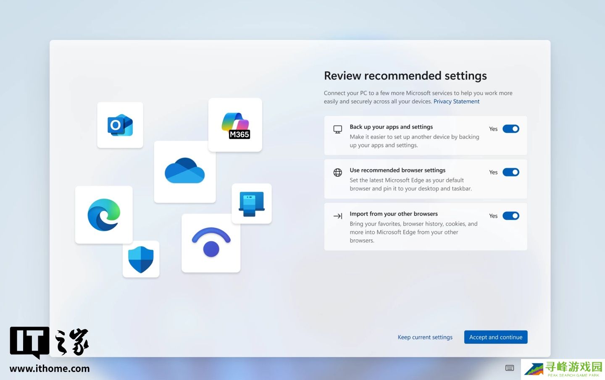
Task: Click Keep current settings
Action: click(425, 337)
